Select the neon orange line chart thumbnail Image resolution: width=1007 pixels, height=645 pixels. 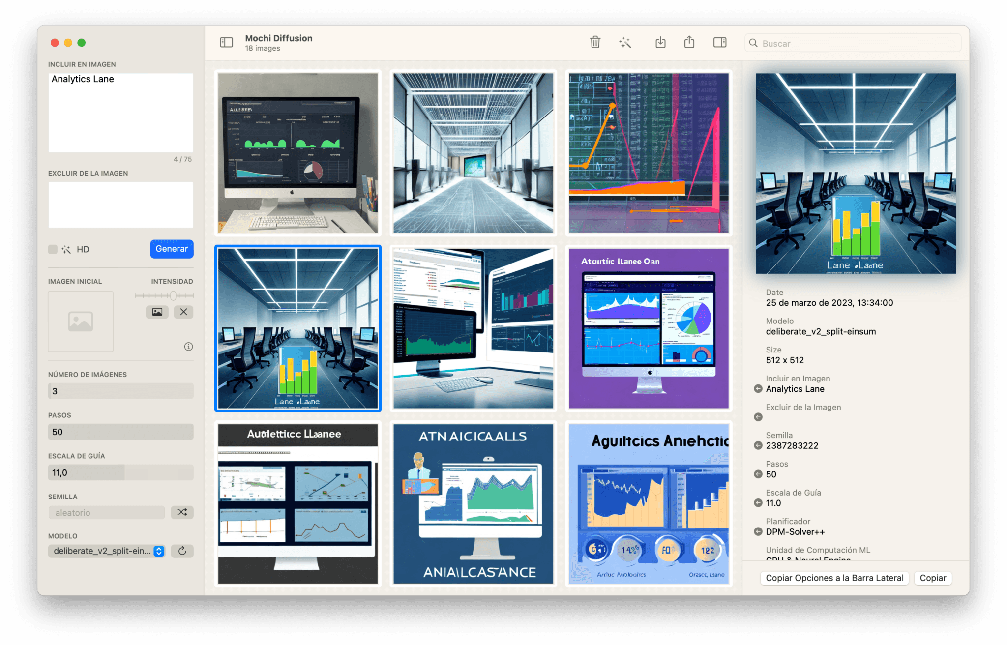[x=649, y=153]
